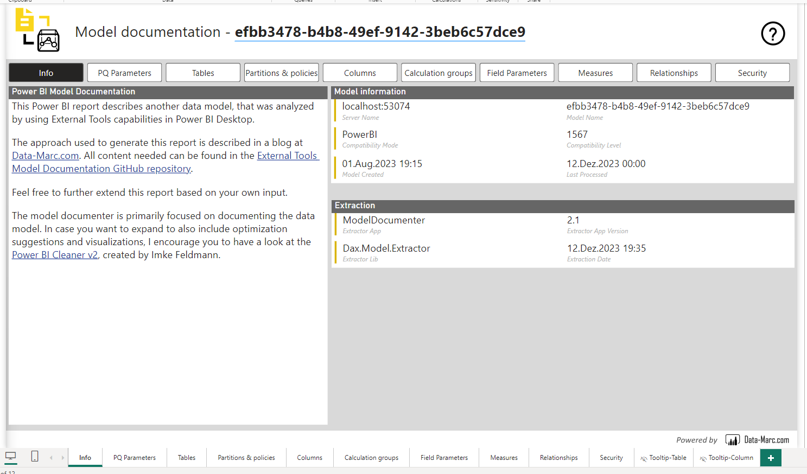807x474 pixels.
Task: Switch to Security page tab
Action: tap(611, 458)
